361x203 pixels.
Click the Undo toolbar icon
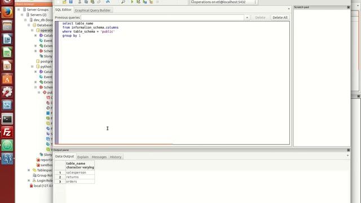click(x=108, y=2)
